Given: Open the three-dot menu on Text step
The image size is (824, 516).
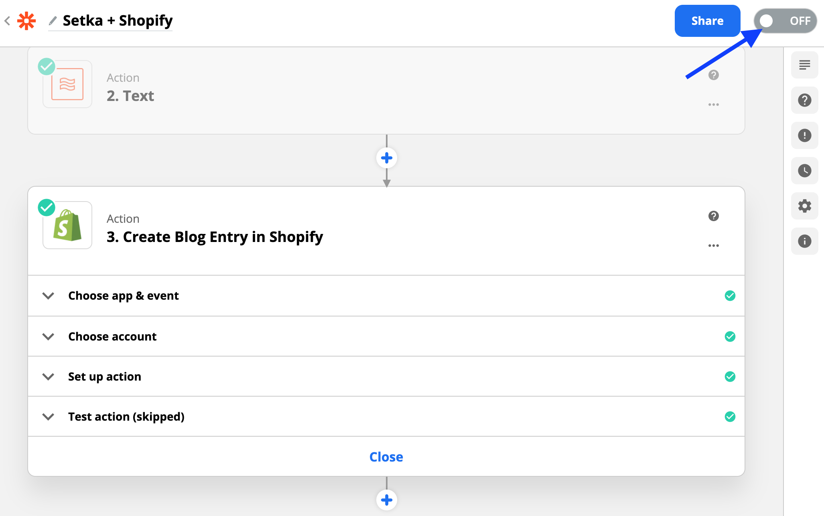Looking at the screenshot, I should pyautogui.click(x=713, y=105).
